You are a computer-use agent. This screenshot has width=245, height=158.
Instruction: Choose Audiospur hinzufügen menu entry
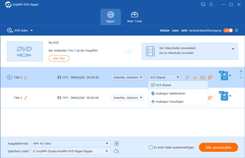point(178,102)
